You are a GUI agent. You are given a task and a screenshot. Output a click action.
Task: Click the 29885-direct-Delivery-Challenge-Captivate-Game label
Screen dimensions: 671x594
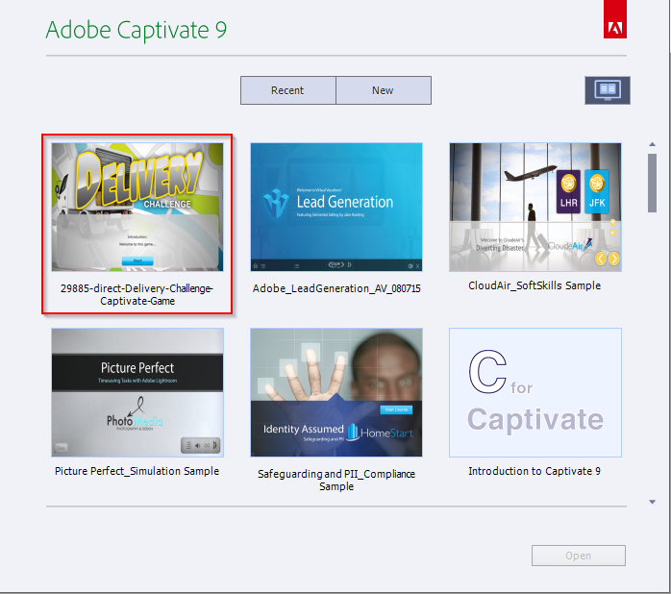tap(137, 294)
